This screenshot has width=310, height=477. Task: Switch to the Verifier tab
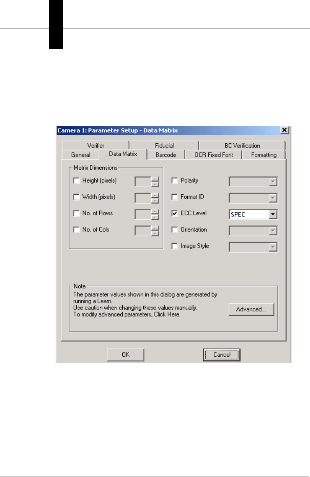pos(95,146)
